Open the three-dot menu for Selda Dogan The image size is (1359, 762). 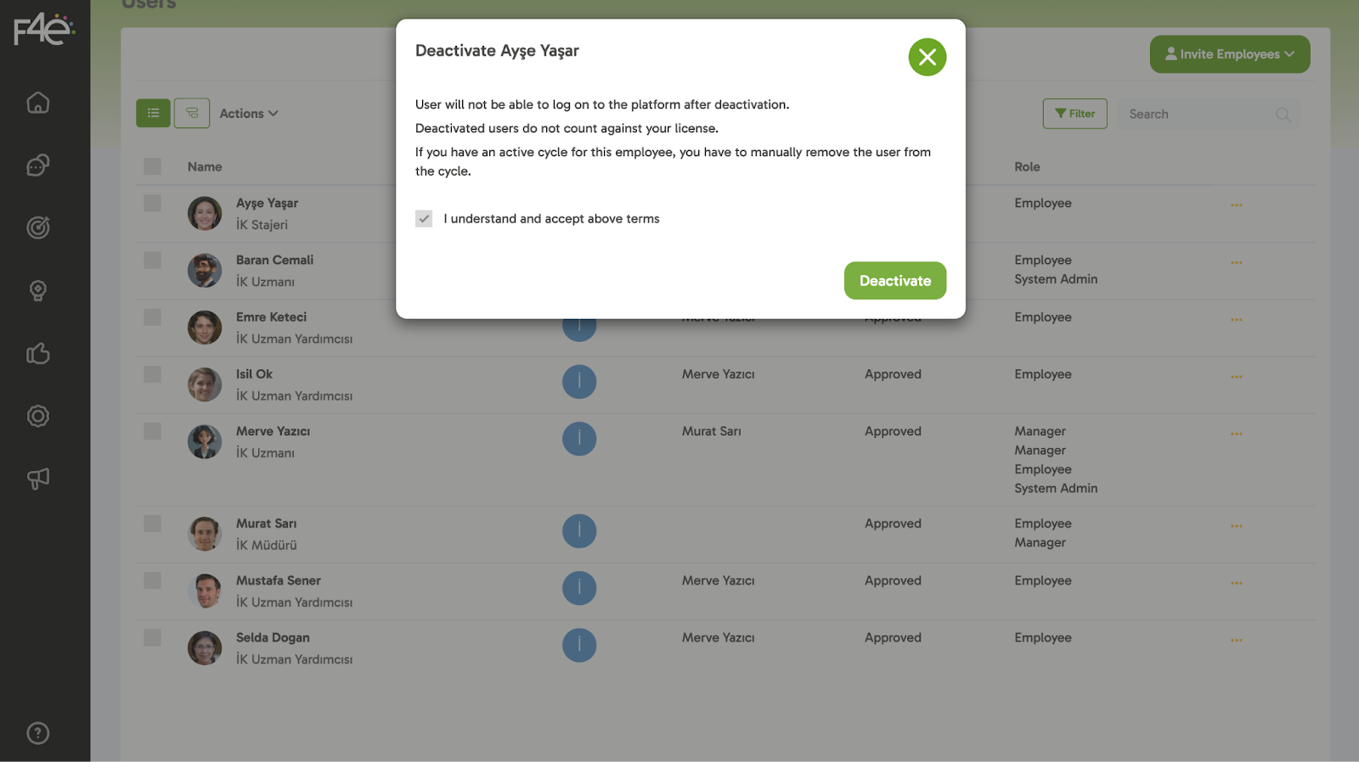pyautogui.click(x=1236, y=640)
